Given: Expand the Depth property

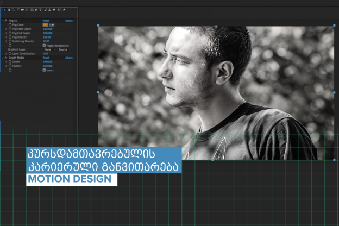Looking at the screenshot, I should (x=7, y=61).
